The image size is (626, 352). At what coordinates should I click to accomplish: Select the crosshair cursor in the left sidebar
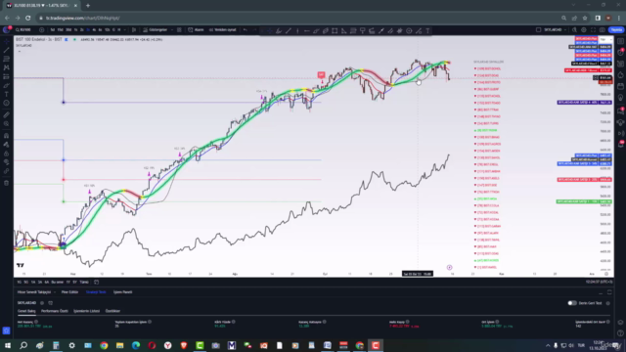point(6,41)
